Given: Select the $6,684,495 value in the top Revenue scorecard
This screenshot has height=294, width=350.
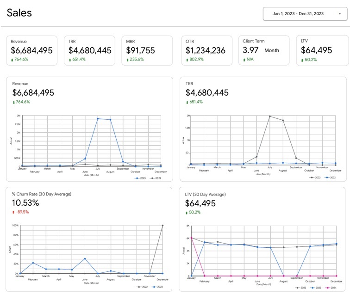Looking at the screenshot, I should tap(31, 50).
